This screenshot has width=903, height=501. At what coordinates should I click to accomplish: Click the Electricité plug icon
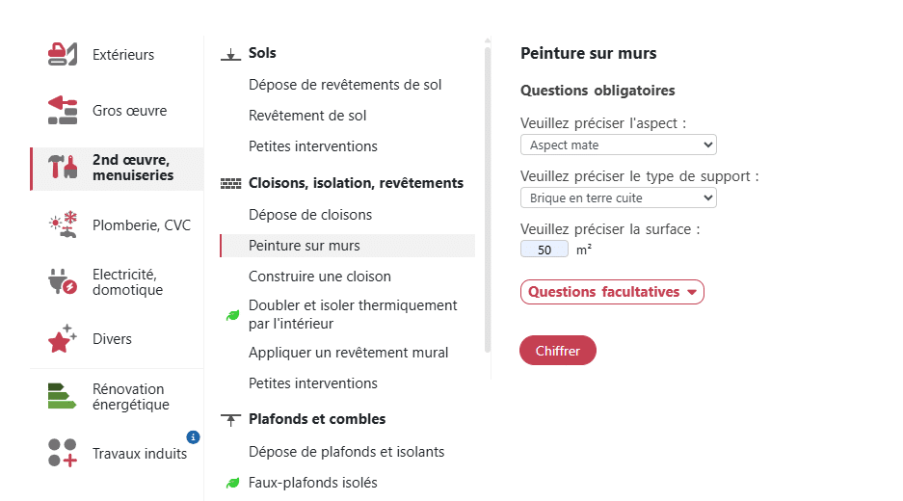coord(62,281)
